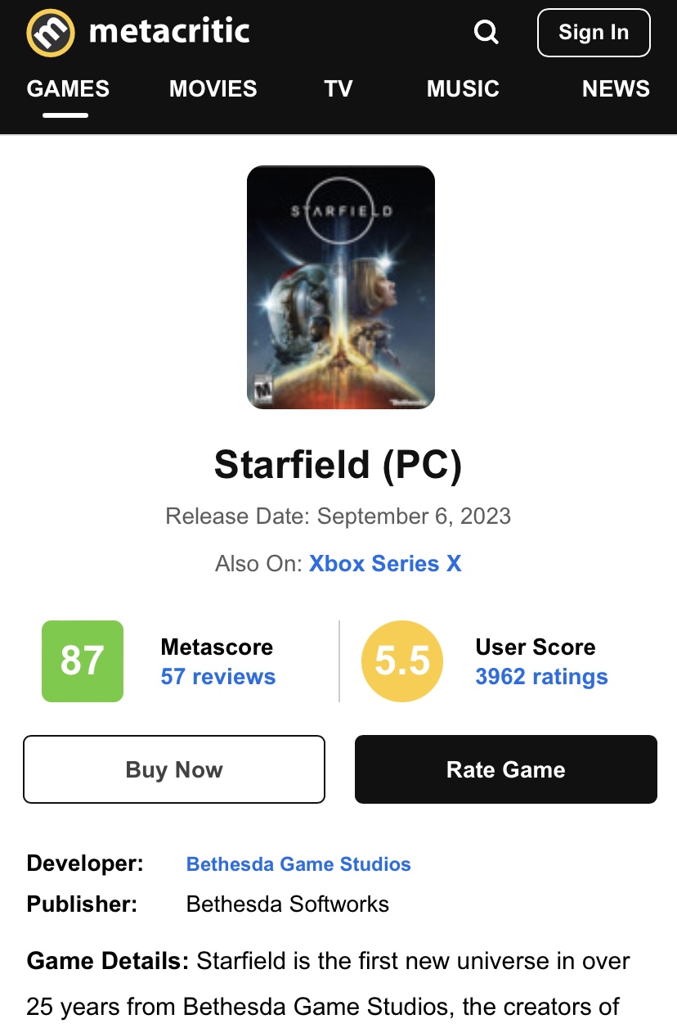The height and width of the screenshot is (1028, 677).
Task: View the 57 reviews link
Action: 218,677
